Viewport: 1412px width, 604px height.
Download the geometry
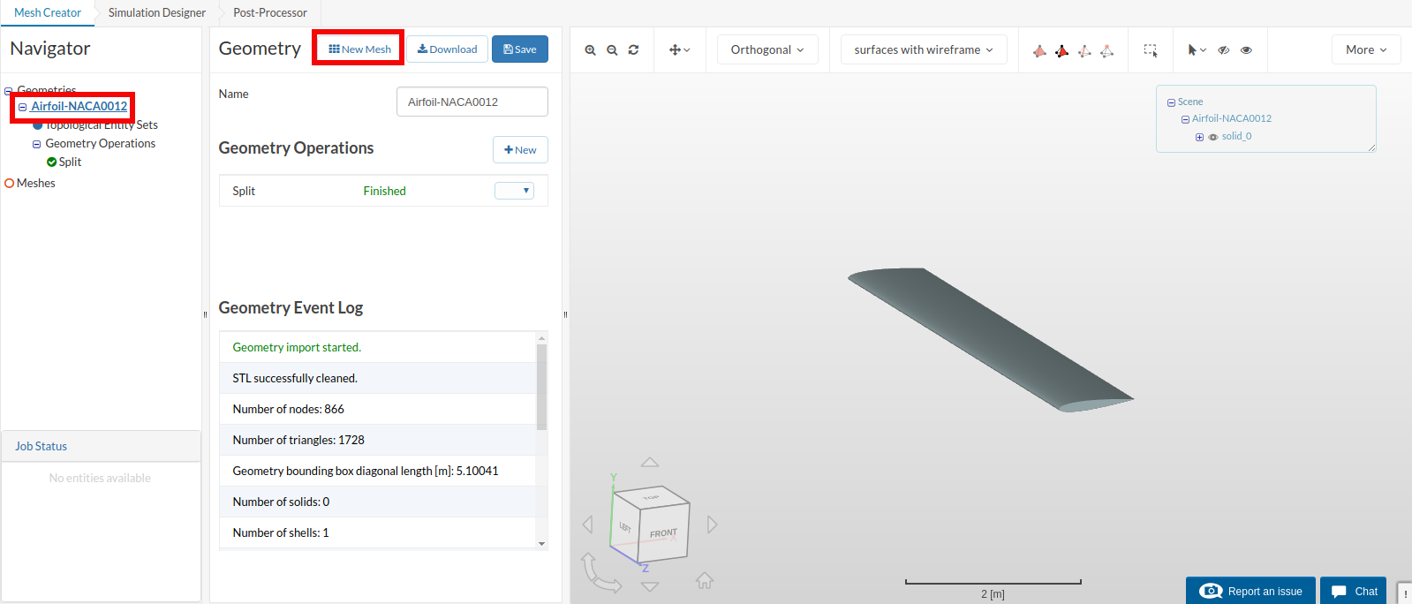tap(447, 49)
